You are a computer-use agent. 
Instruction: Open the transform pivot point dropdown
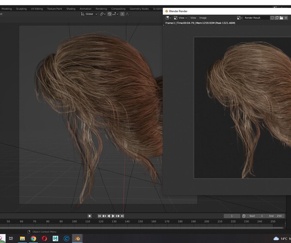click(103, 14)
